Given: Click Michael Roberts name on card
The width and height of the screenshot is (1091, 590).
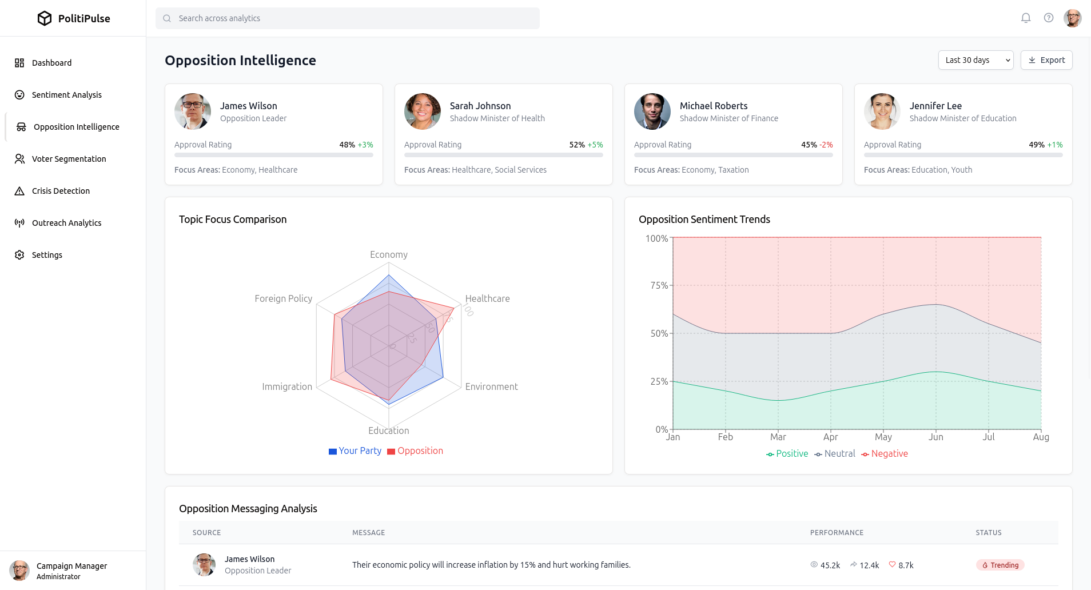Looking at the screenshot, I should tap(714, 106).
